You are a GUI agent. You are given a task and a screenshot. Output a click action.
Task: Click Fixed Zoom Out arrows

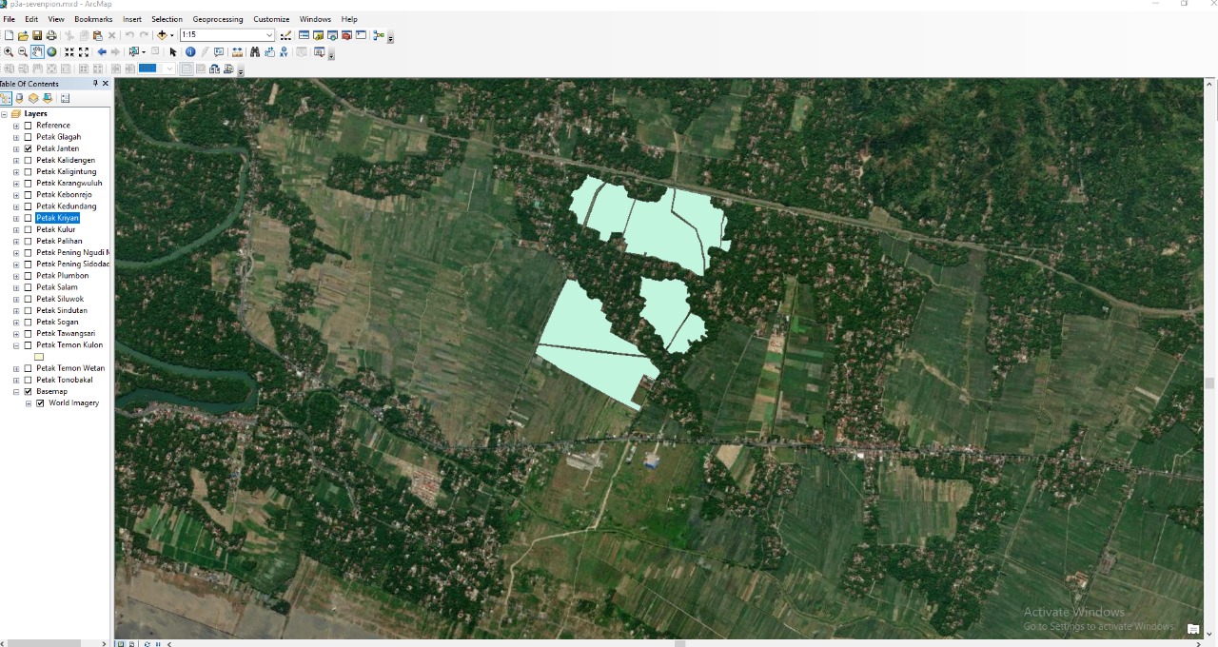[84, 51]
